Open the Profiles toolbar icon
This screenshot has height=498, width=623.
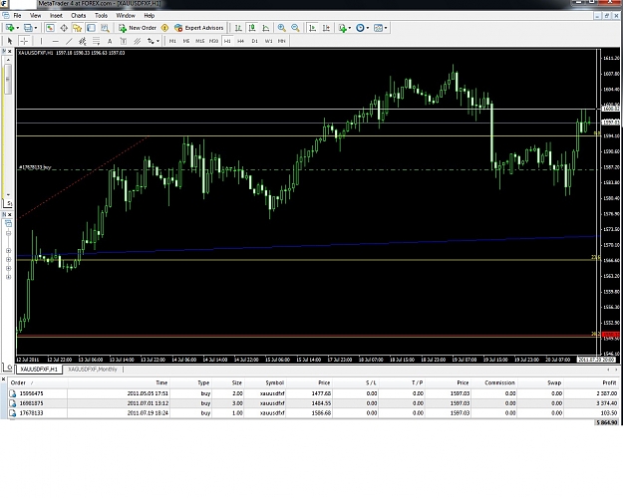click(x=28, y=28)
